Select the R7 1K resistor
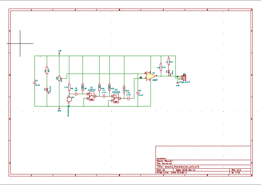 47,70
